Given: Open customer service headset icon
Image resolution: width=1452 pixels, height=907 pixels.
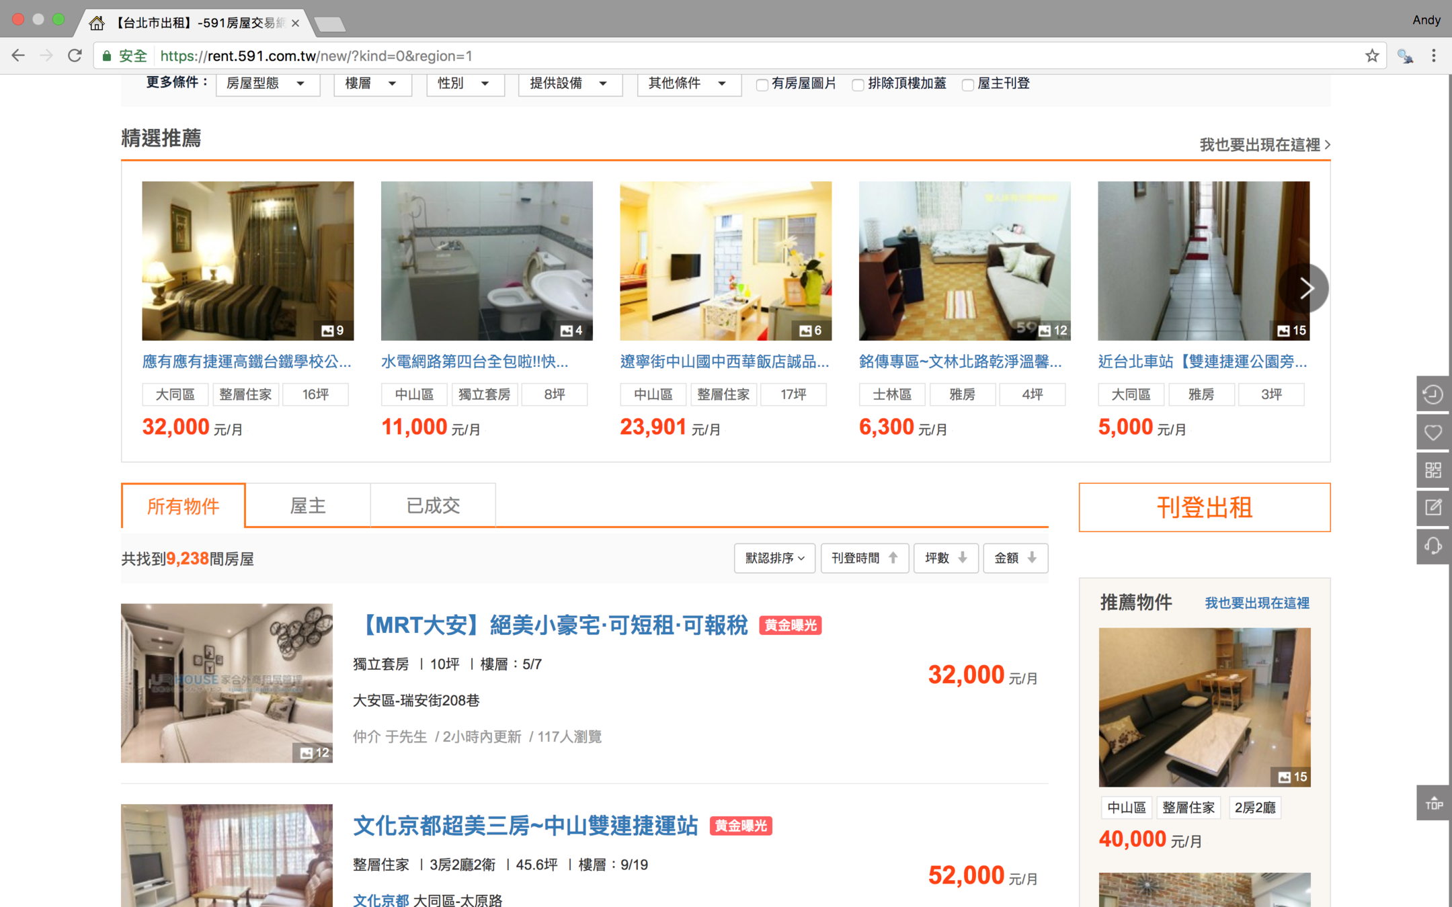Looking at the screenshot, I should click(x=1433, y=546).
